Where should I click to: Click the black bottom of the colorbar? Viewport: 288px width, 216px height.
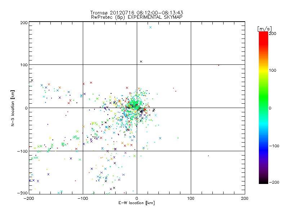coord(264,181)
